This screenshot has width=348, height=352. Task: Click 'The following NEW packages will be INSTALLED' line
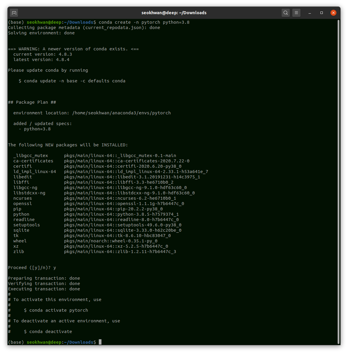tap(68, 145)
